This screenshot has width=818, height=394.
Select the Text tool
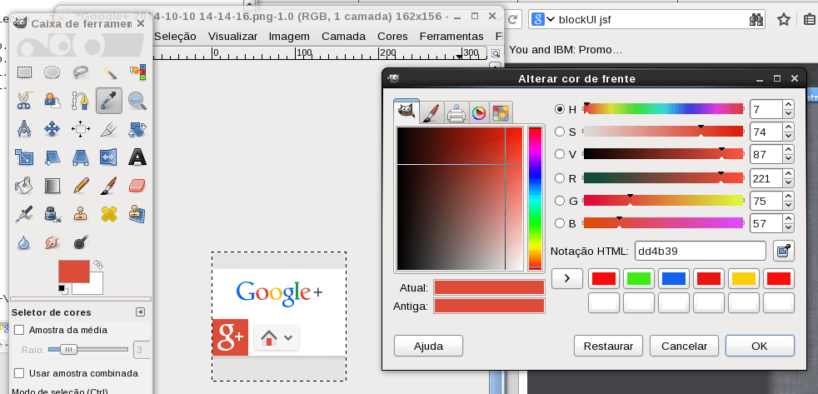[x=137, y=157]
